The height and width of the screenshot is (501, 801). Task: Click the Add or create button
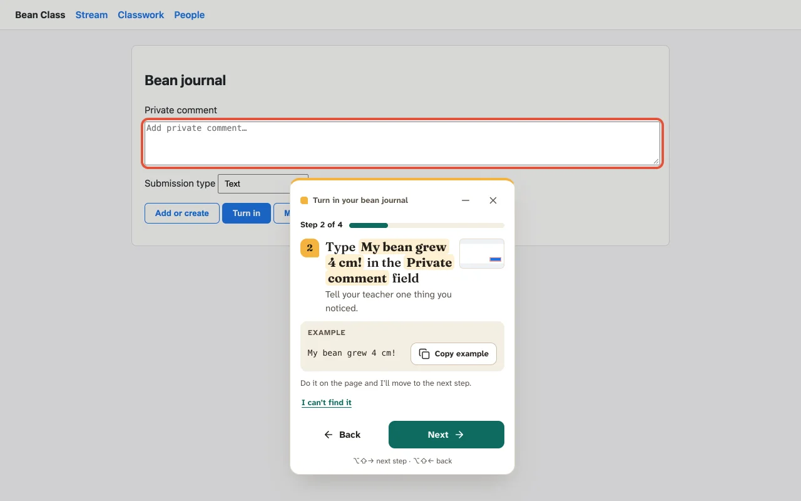[182, 213]
